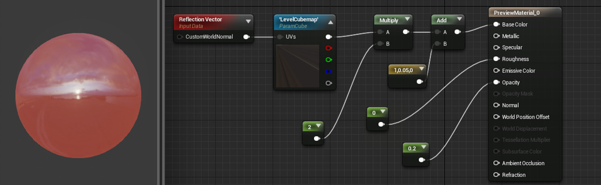Screen dimensions: 601x185
Task: Click the Add node A input pin
Action: [x=437, y=32]
